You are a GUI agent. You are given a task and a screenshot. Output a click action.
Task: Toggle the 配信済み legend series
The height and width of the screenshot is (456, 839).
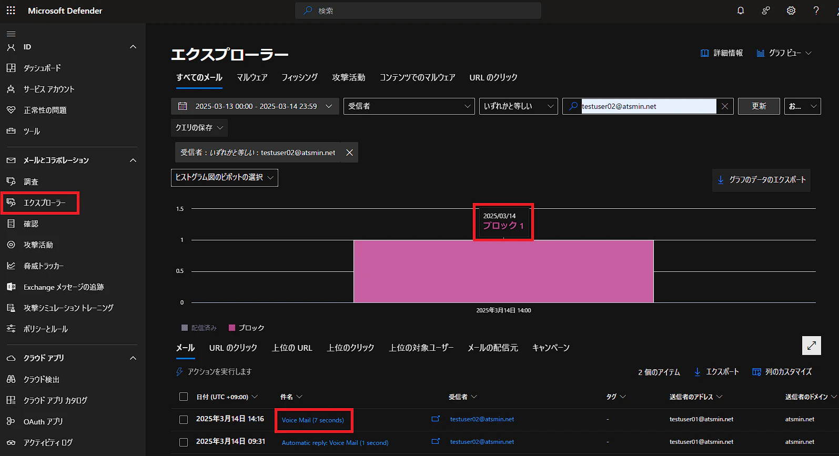coord(199,328)
